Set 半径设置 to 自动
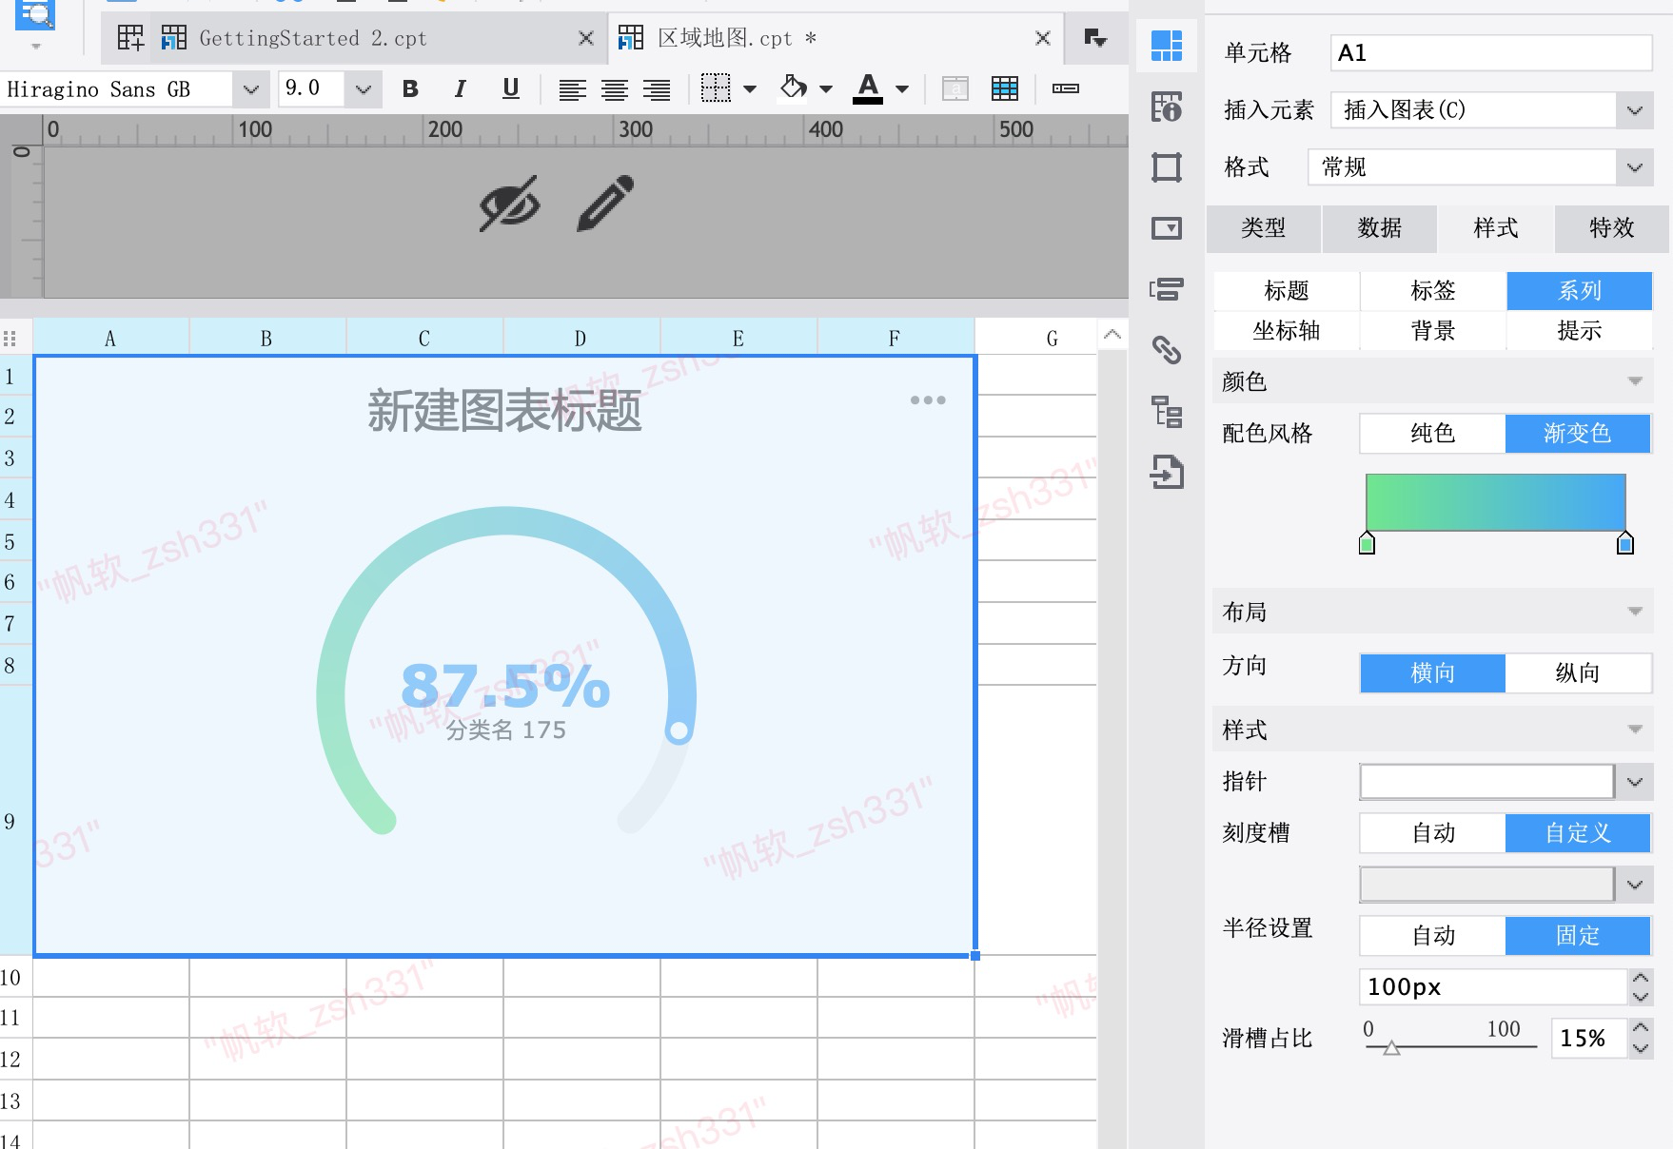Viewport: 1673px width, 1149px height. click(x=1432, y=936)
